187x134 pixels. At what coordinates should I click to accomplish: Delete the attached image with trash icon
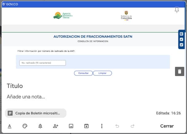click(x=180, y=71)
